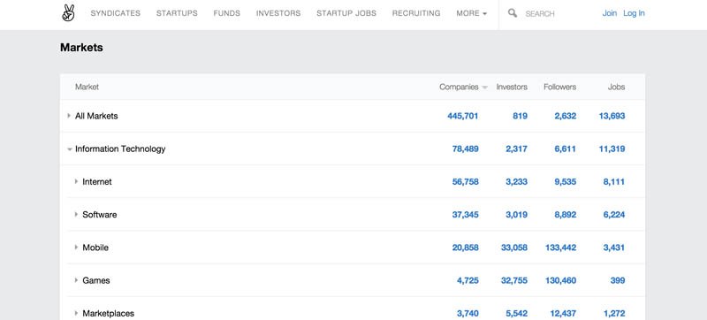Open the More dropdown menu

[472, 13]
